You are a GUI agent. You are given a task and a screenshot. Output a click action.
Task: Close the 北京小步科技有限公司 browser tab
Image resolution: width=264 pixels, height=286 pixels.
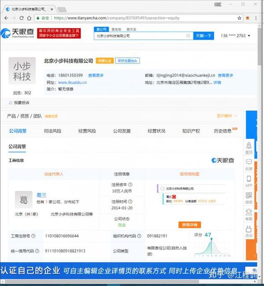click(51, 9)
